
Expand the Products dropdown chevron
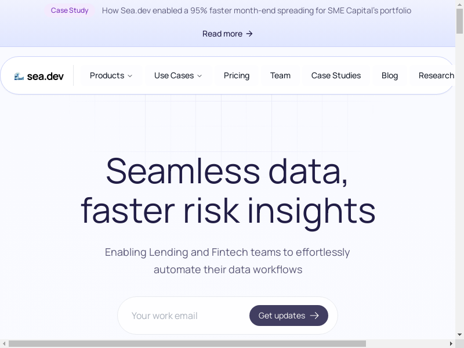pos(130,76)
